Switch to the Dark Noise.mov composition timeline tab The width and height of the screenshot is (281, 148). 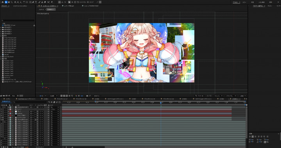pyautogui.click(x=27, y=99)
